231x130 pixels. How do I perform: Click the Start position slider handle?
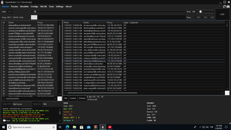pos(35,12)
